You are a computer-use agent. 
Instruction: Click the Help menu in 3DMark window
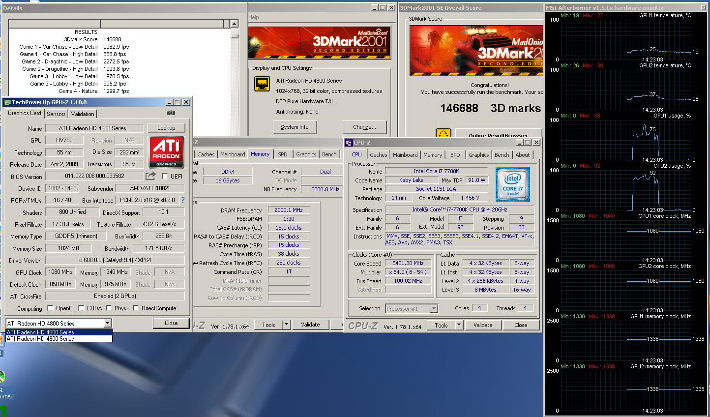point(254,17)
